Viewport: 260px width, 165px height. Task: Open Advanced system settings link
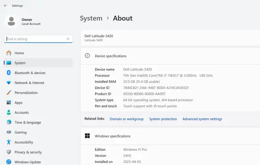[x=202, y=119]
